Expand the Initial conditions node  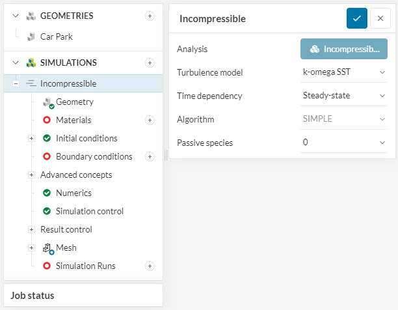(31, 138)
